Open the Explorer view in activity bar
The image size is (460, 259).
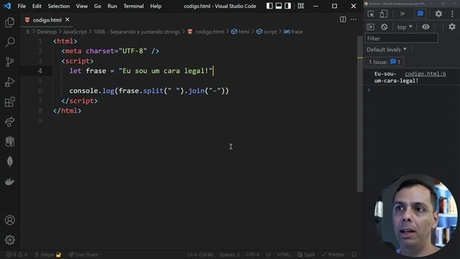pyautogui.click(x=9, y=22)
